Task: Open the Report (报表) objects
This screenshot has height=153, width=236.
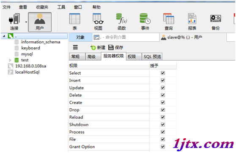Action: click(x=192, y=22)
